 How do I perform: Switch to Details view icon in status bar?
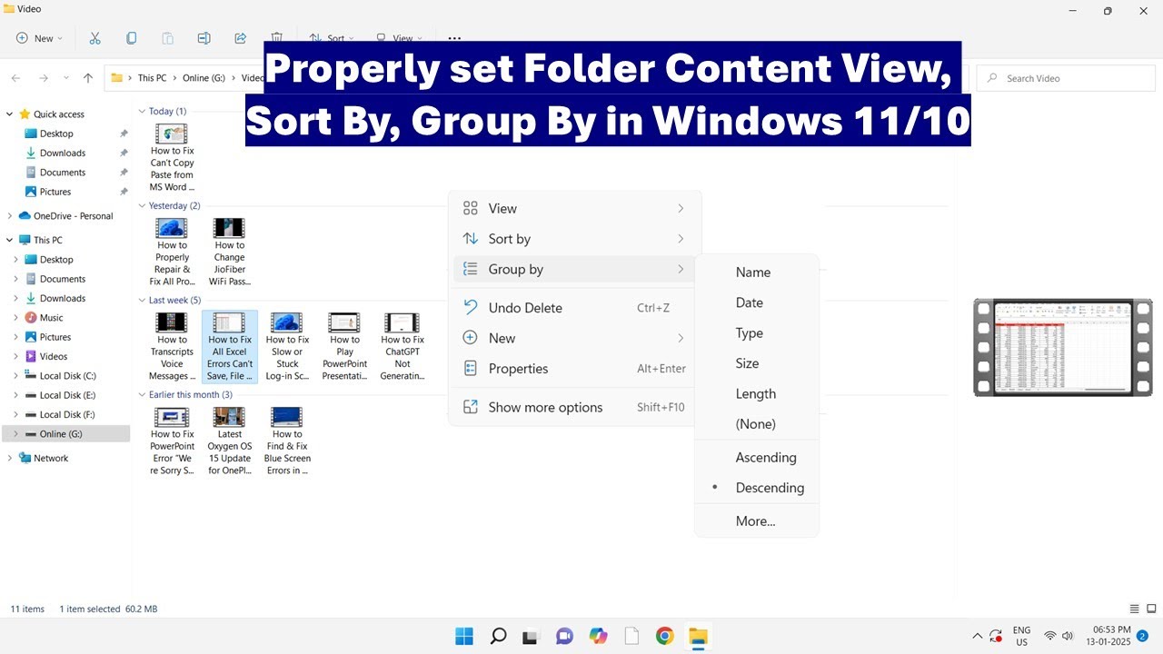pyautogui.click(x=1134, y=609)
